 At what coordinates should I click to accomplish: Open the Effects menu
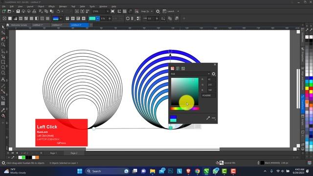coord(51,6)
